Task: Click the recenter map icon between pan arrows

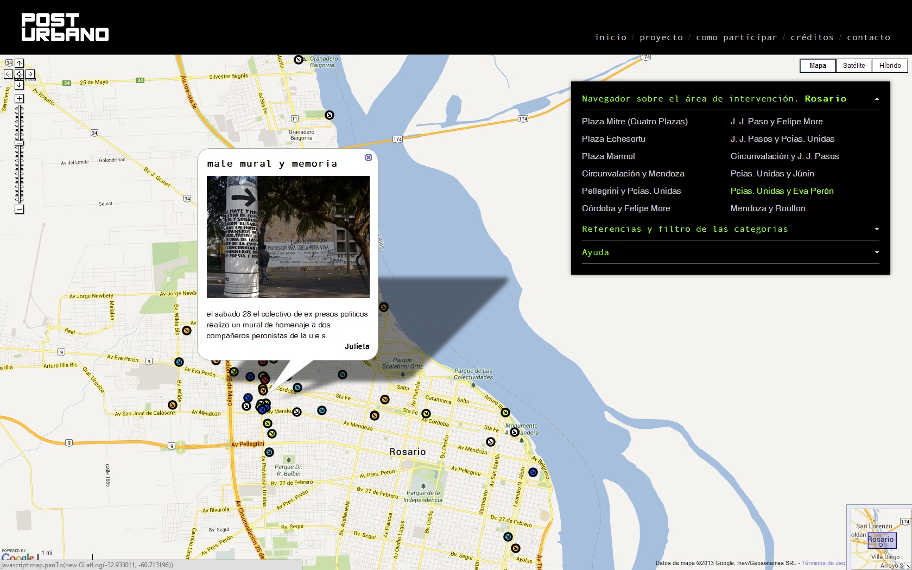Action: pyautogui.click(x=19, y=74)
